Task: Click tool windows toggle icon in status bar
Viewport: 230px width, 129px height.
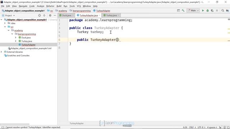Action: (3, 127)
